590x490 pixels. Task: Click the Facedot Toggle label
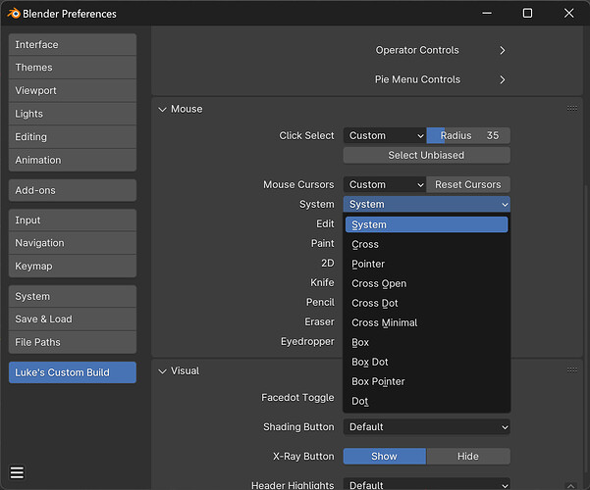click(297, 398)
